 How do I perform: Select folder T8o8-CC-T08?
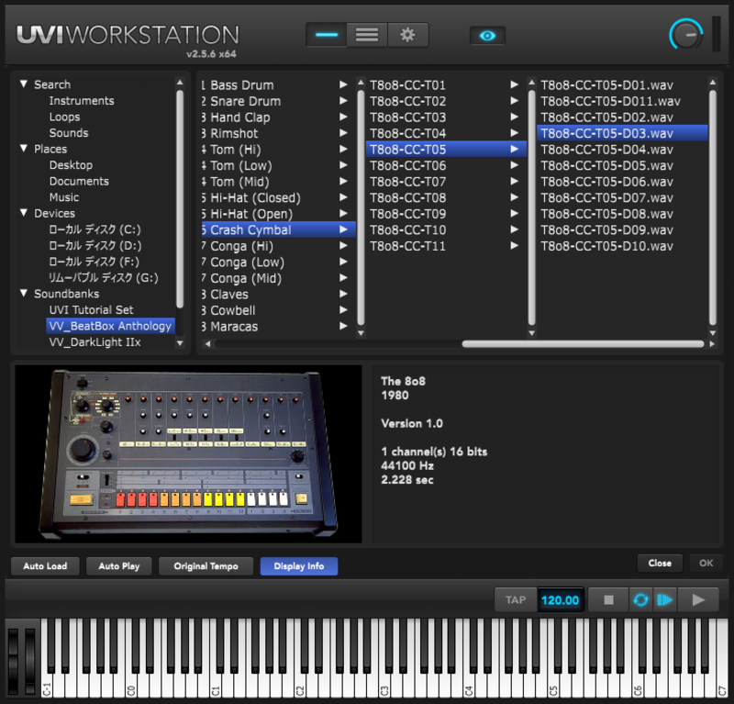446,197
